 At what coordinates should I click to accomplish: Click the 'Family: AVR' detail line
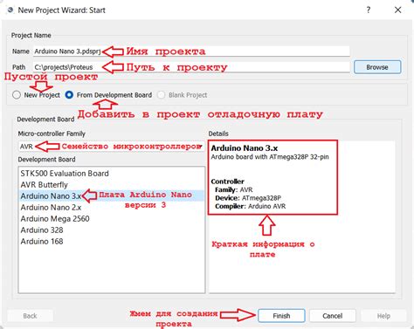pyautogui.click(x=234, y=189)
